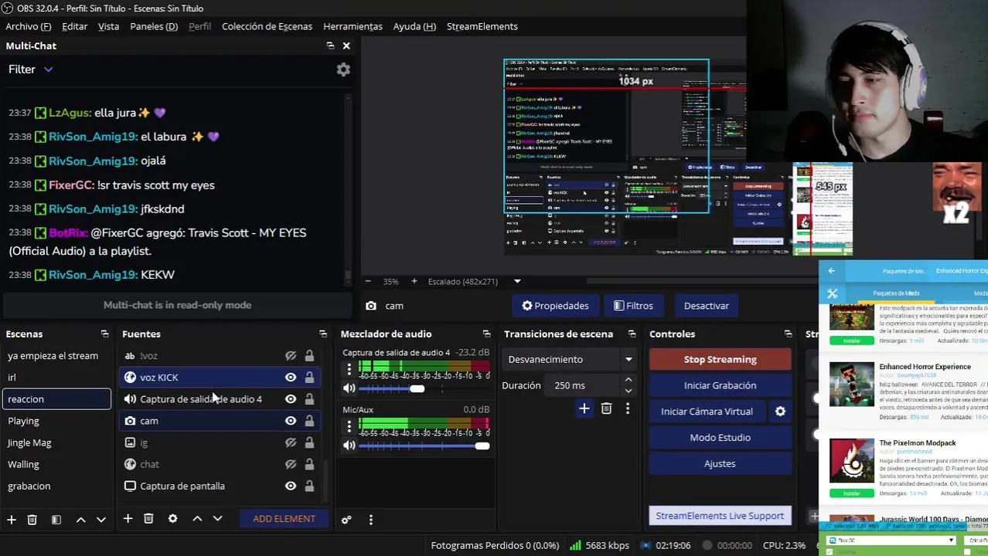Mute the Mic/Aux speaker icon
Viewport: 988px width, 556px height.
click(349, 446)
